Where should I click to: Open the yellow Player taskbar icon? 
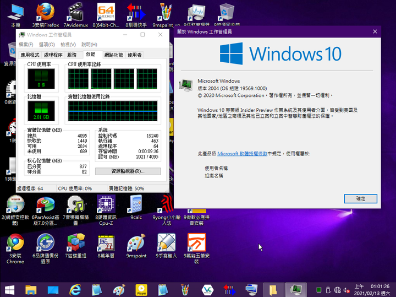141,290
